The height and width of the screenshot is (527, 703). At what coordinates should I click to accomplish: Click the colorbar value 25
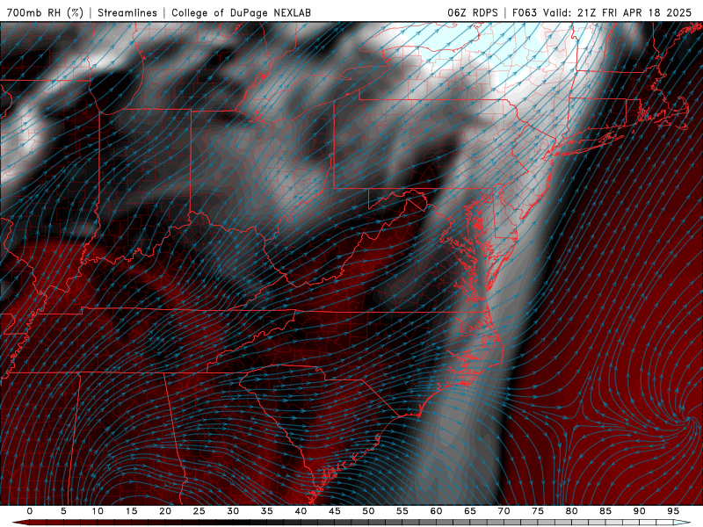[x=199, y=511]
